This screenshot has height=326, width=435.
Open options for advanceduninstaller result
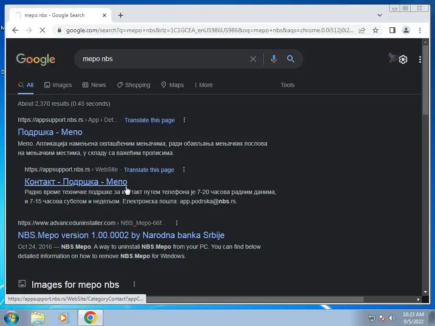(176, 222)
